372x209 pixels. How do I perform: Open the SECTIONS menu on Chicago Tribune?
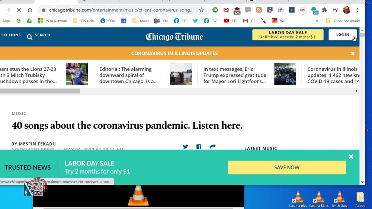tap(11, 35)
